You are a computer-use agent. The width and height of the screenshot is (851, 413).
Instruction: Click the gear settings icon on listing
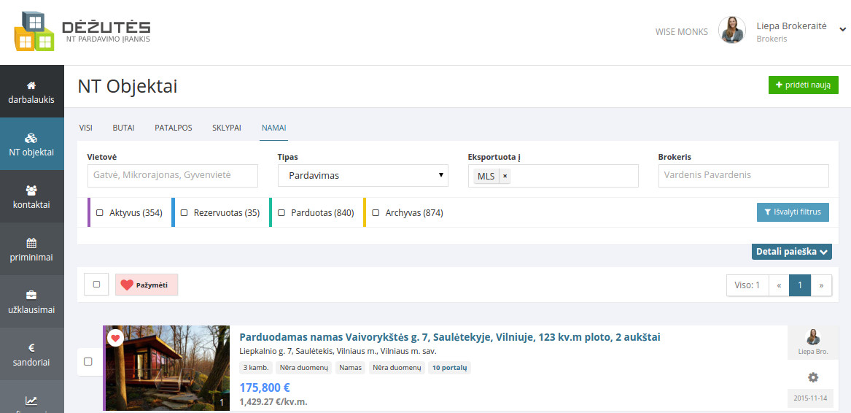[x=813, y=377]
